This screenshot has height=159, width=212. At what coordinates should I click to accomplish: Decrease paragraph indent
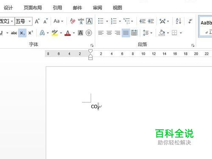pos(142,21)
